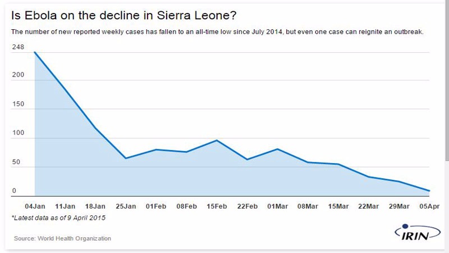Click the 18Jan x-axis label

(x=95, y=206)
